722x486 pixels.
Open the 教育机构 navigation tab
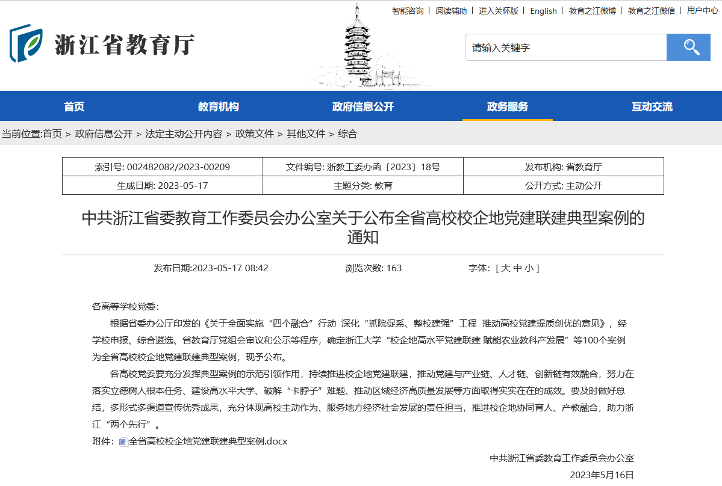tap(218, 106)
